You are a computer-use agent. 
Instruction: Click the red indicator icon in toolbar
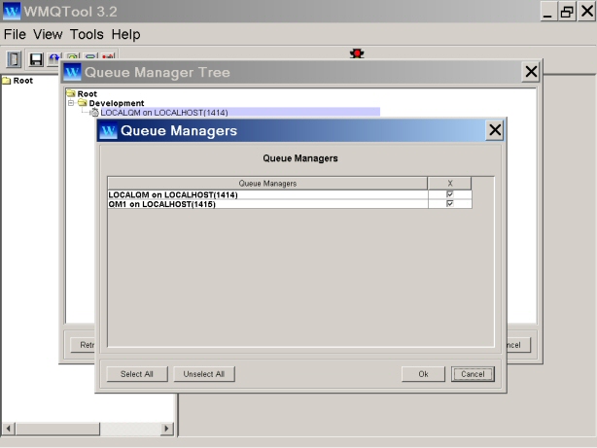point(357,53)
